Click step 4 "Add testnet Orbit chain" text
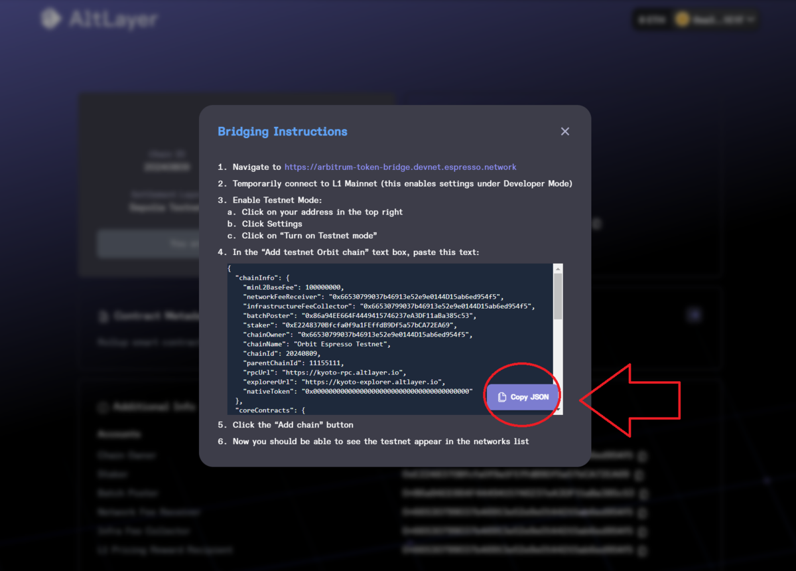796x571 pixels. coord(356,253)
